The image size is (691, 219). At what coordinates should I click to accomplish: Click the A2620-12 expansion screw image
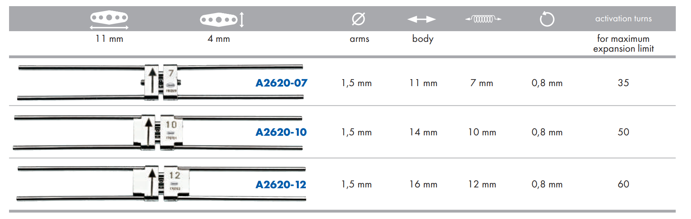(161, 184)
